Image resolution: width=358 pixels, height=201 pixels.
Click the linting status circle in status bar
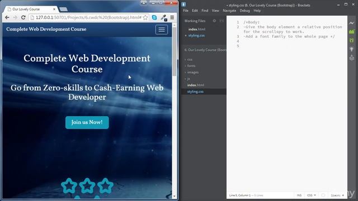tap(323, 195)
